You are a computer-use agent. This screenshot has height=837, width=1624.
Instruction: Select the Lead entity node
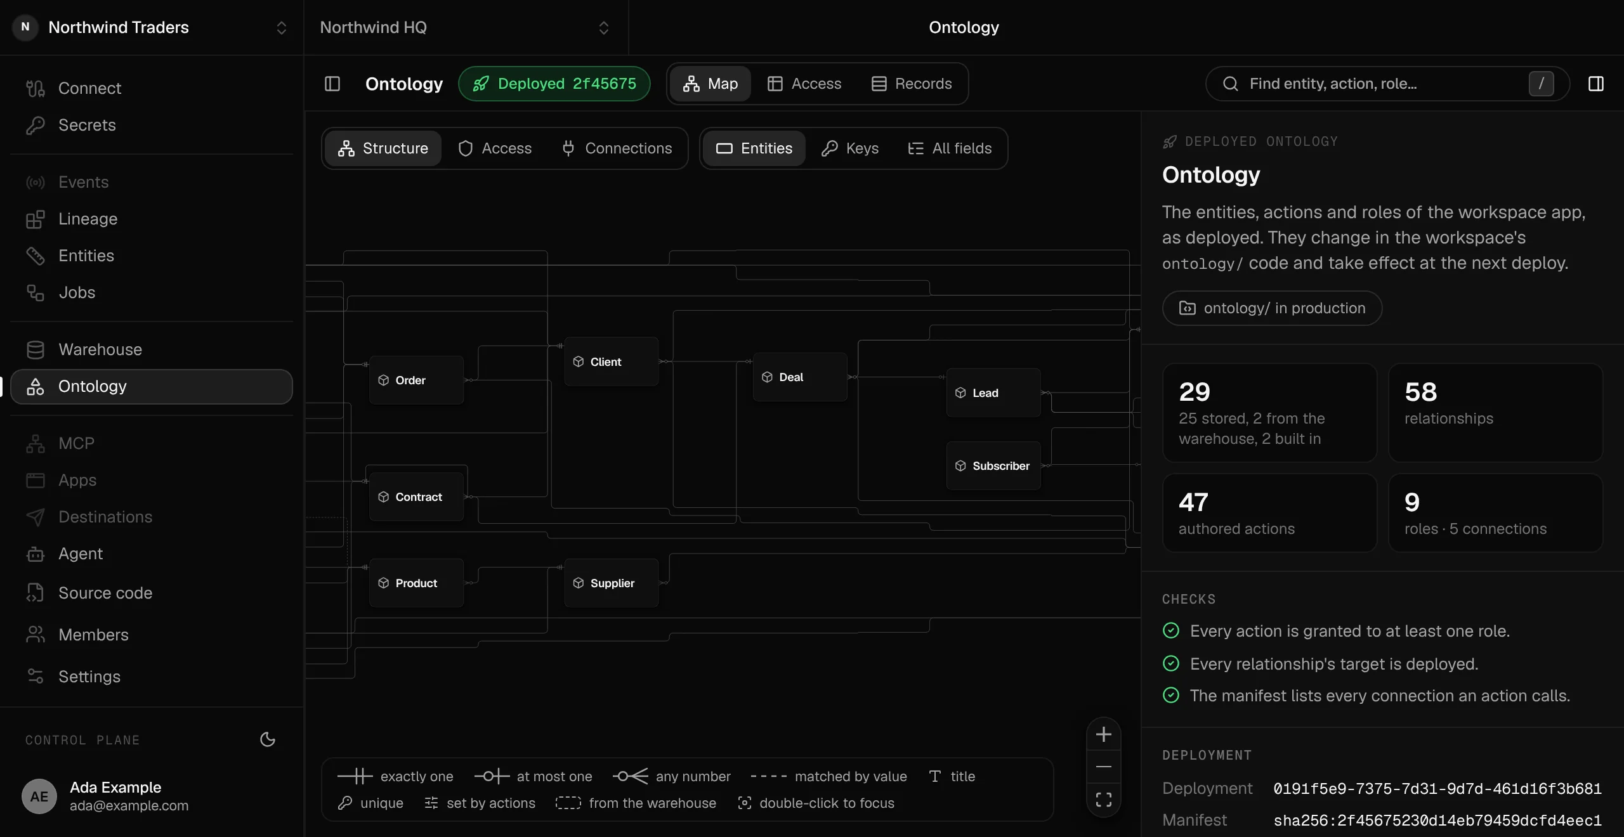tap(993, 393)
